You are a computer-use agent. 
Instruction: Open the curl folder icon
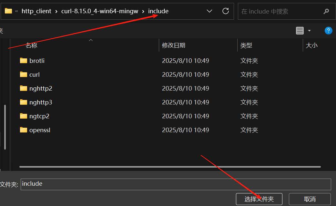click(x=24, y=74)
